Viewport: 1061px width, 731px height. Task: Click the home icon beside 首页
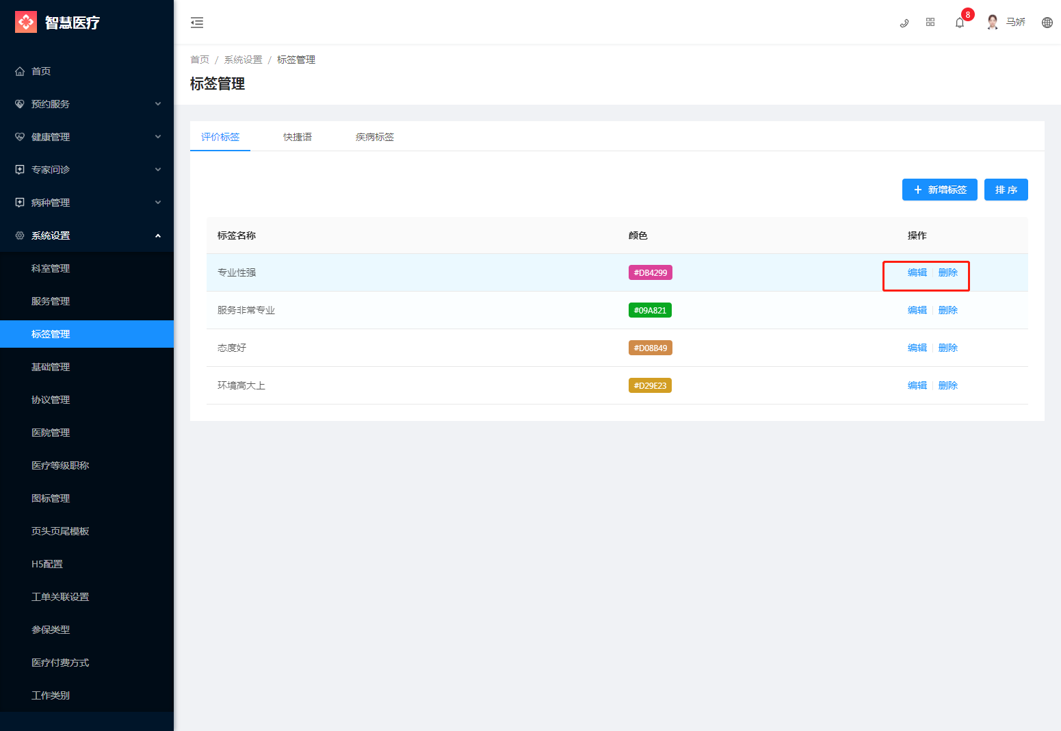pyautogui.click(x=20, y=71)
